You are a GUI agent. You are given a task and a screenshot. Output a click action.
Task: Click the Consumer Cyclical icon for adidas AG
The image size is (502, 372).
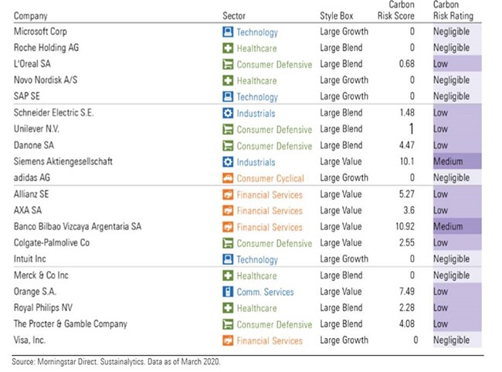[227, 178]
